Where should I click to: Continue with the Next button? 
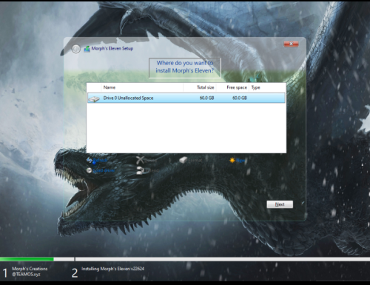click(280, 204)
